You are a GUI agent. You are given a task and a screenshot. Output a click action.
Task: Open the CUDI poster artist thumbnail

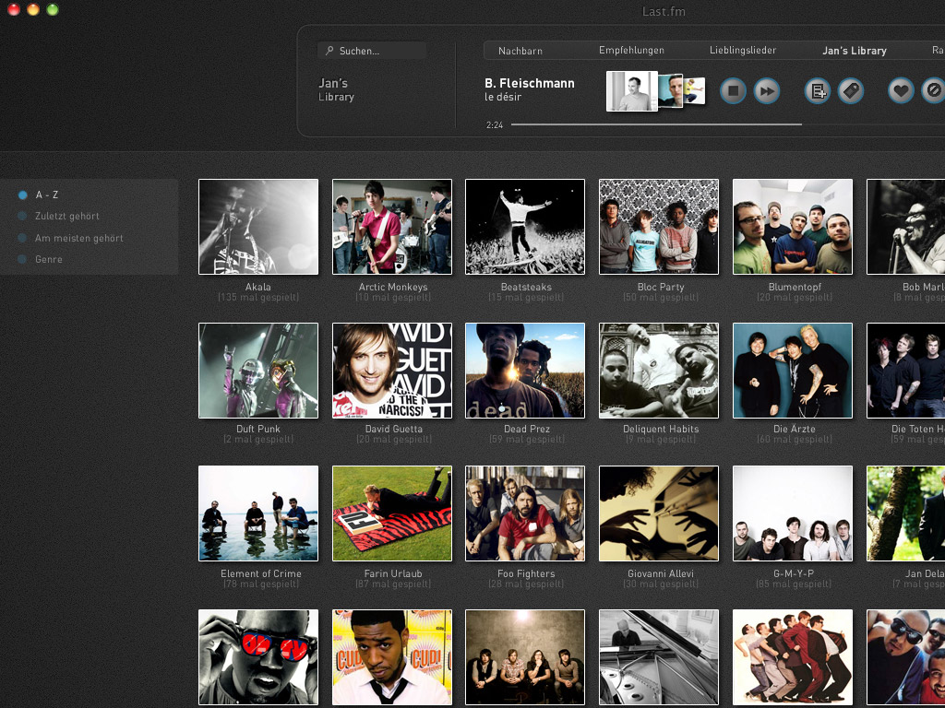391,657
